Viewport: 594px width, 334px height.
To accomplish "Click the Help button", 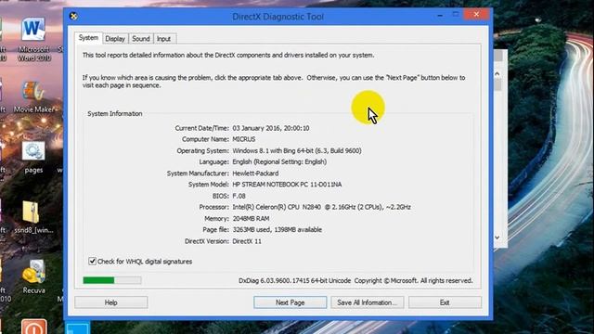I will point(111,302).
